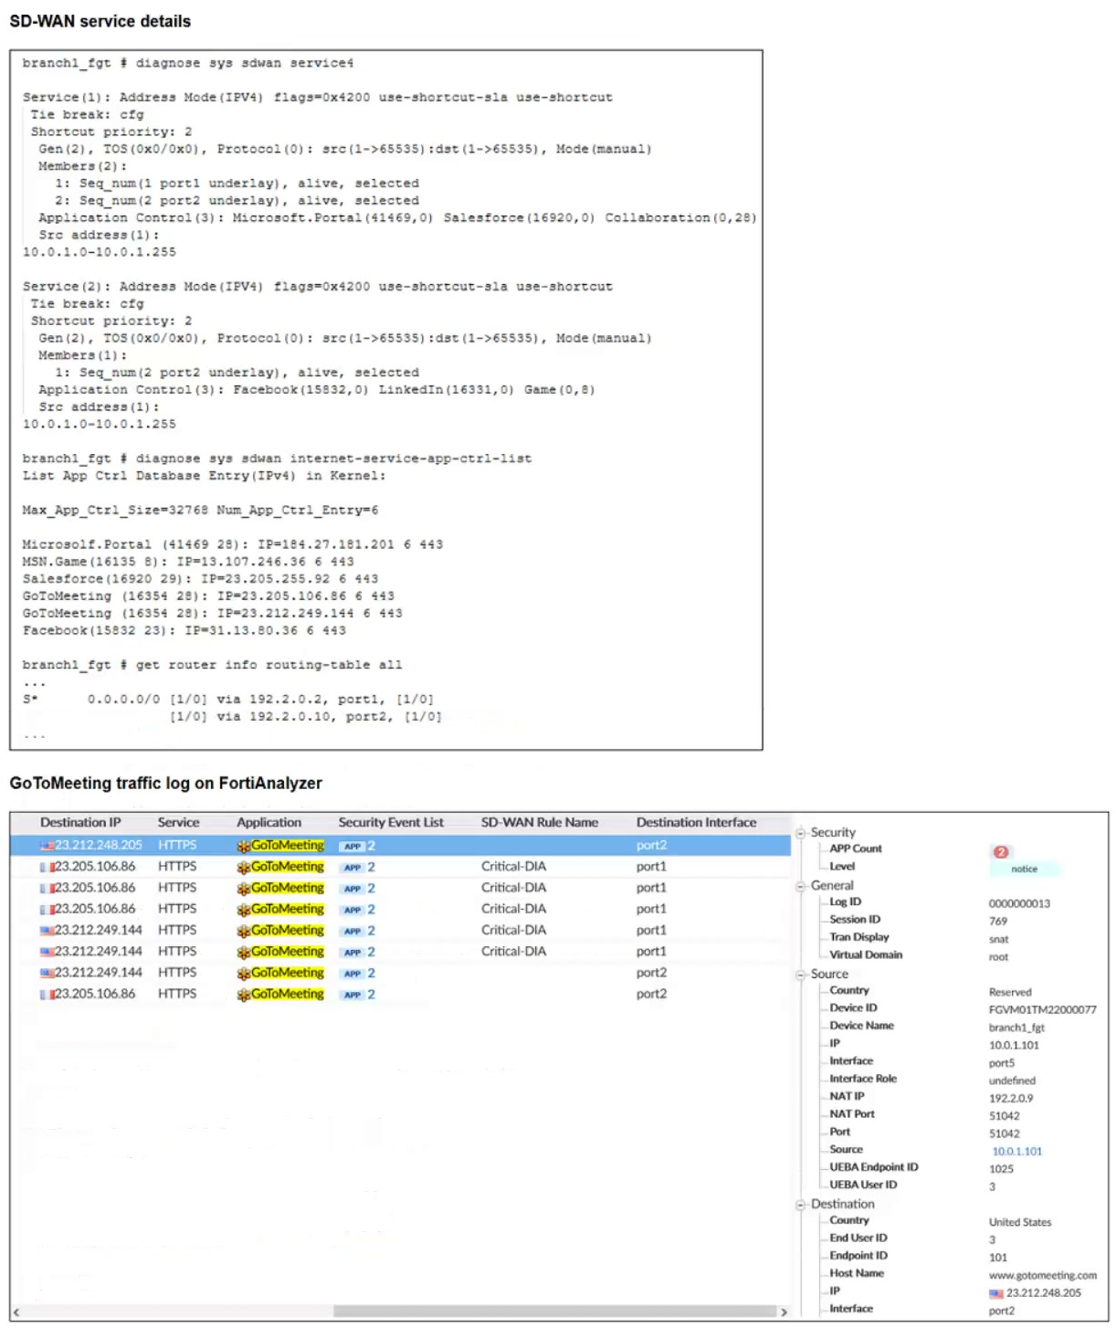Click the APP badge in the highlighted row

click(x=353, y=846)
